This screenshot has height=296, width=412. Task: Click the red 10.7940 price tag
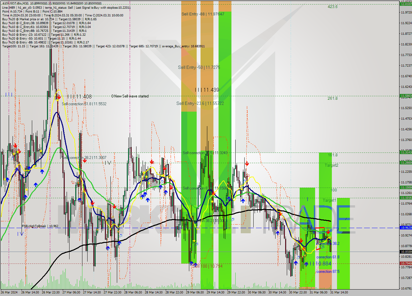click(x=406, y=263)
